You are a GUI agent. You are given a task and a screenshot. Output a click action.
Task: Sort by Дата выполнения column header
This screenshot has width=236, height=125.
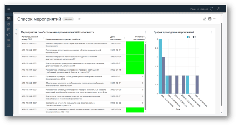pyautogui.click(x=116, y=38)
